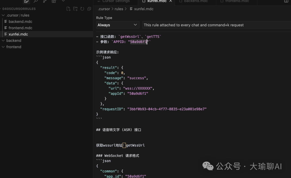This screenshot has height=178, width=291.
Task: Click the rule description input field
Action: click(x=217, y=25)
